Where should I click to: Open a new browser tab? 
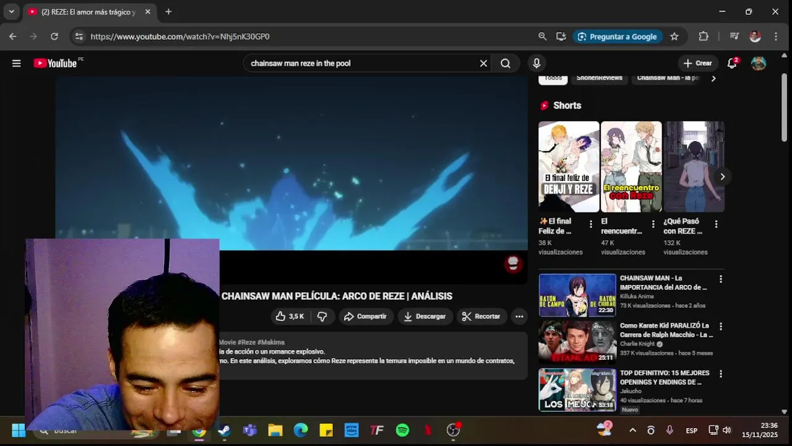pos(168,12)
